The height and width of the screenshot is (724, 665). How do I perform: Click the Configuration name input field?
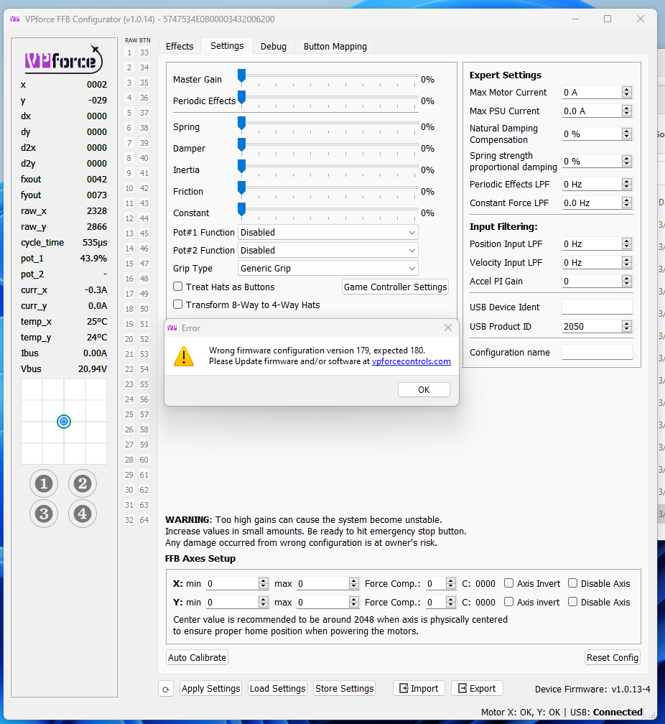(x=597, y=352)
